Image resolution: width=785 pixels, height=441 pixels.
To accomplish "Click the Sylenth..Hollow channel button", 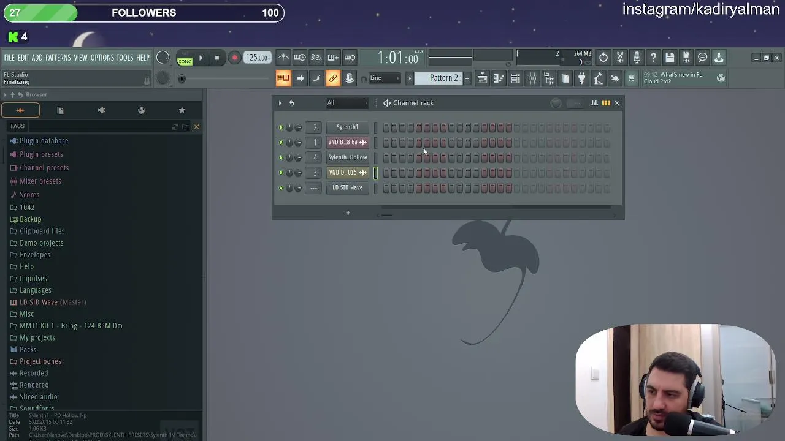I will tap(347, 157).
